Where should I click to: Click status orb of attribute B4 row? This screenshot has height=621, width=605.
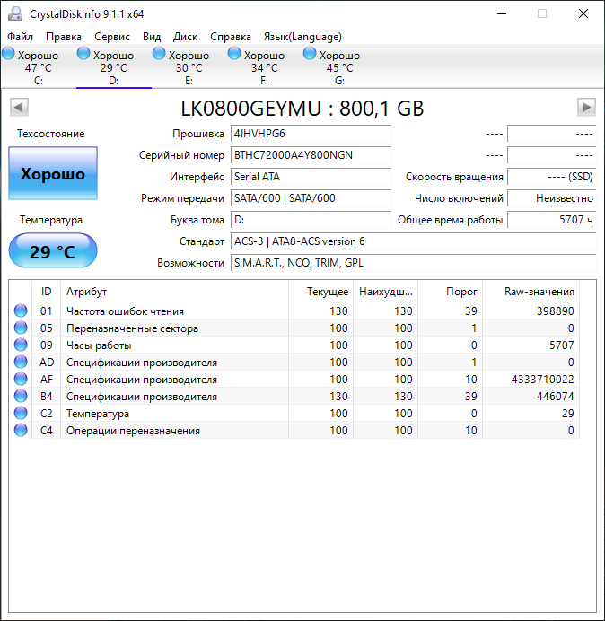(x=21, y=396)
